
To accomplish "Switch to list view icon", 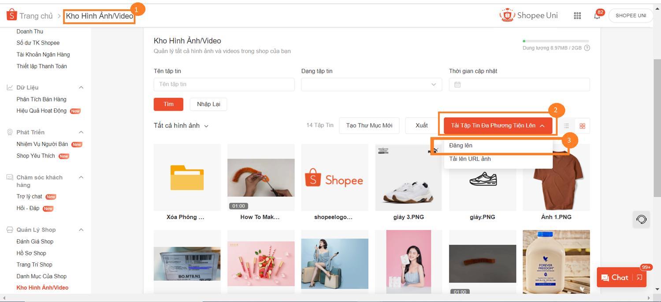I will (x=566, y=126).
